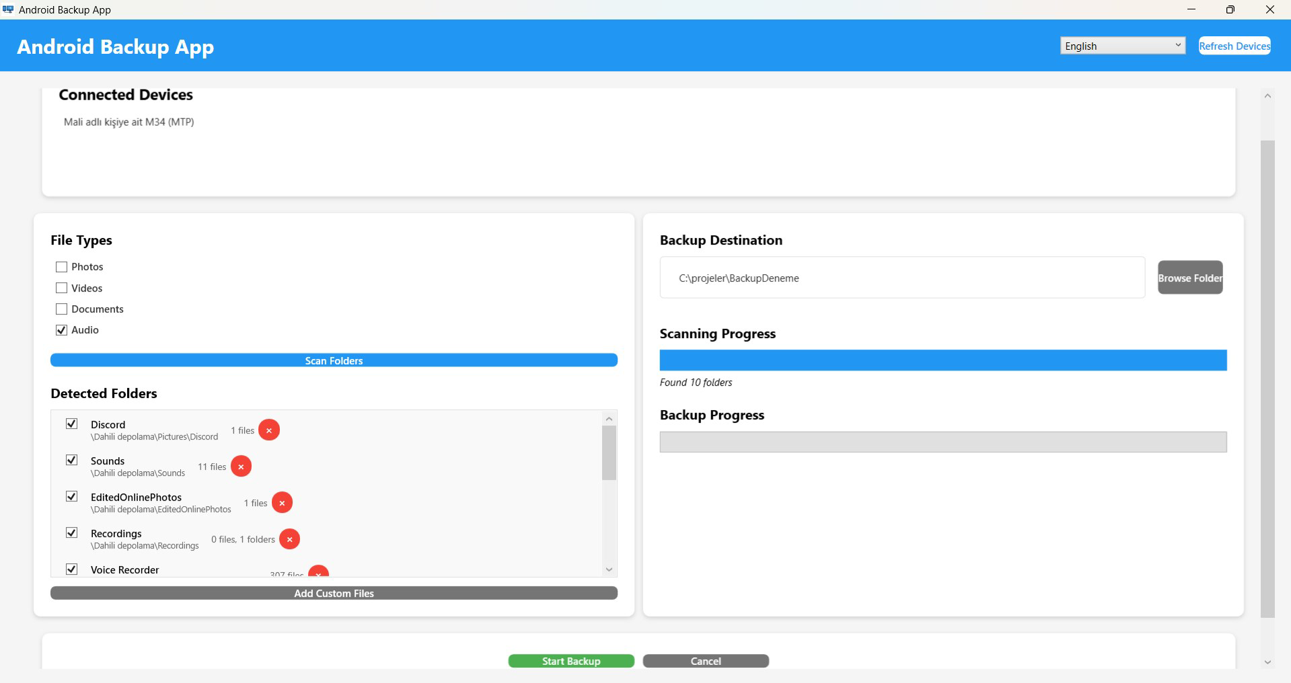The image size is (1291, 683).
Task: Remove the Sounds folder via red X icon
Action: [x=242, y=466]
